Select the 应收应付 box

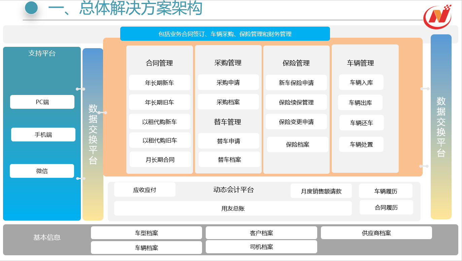pos(145,190)
